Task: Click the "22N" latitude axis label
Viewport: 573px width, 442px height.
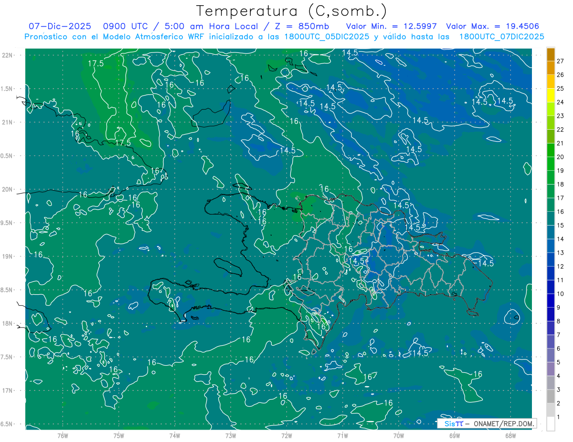Action: tap(7, 55)
